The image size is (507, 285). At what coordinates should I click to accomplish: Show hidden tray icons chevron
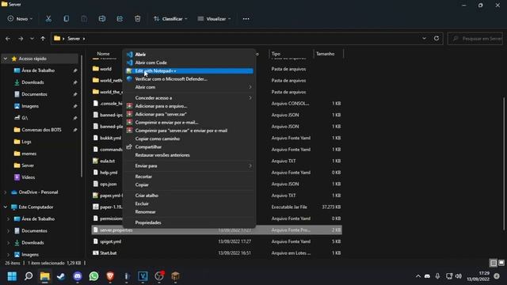[418, 276]
